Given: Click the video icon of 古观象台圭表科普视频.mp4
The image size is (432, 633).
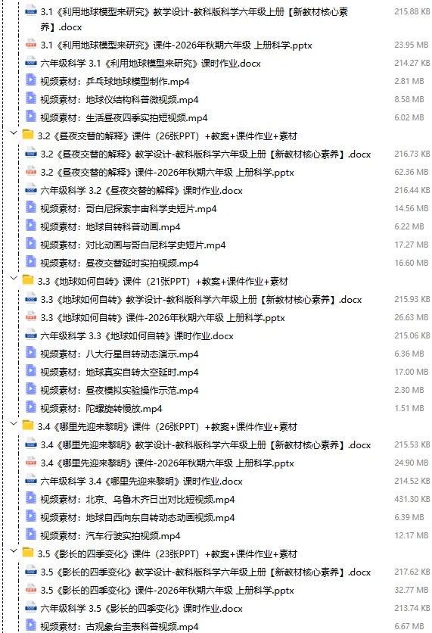Looking at the screenshot, I should pyautogui.click(x=31, y=625).
